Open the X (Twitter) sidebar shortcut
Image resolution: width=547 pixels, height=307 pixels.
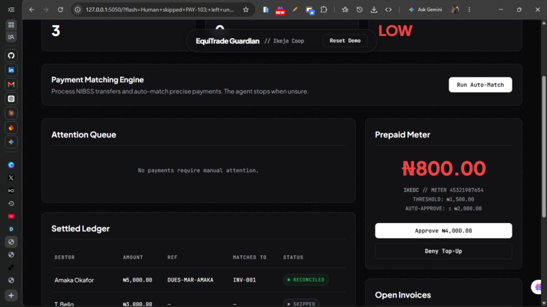(x=11, y=178)
